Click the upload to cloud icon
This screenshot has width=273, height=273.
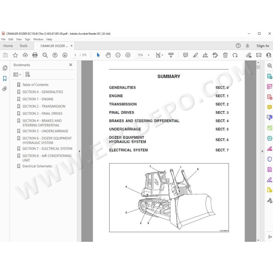pos(25,55)
